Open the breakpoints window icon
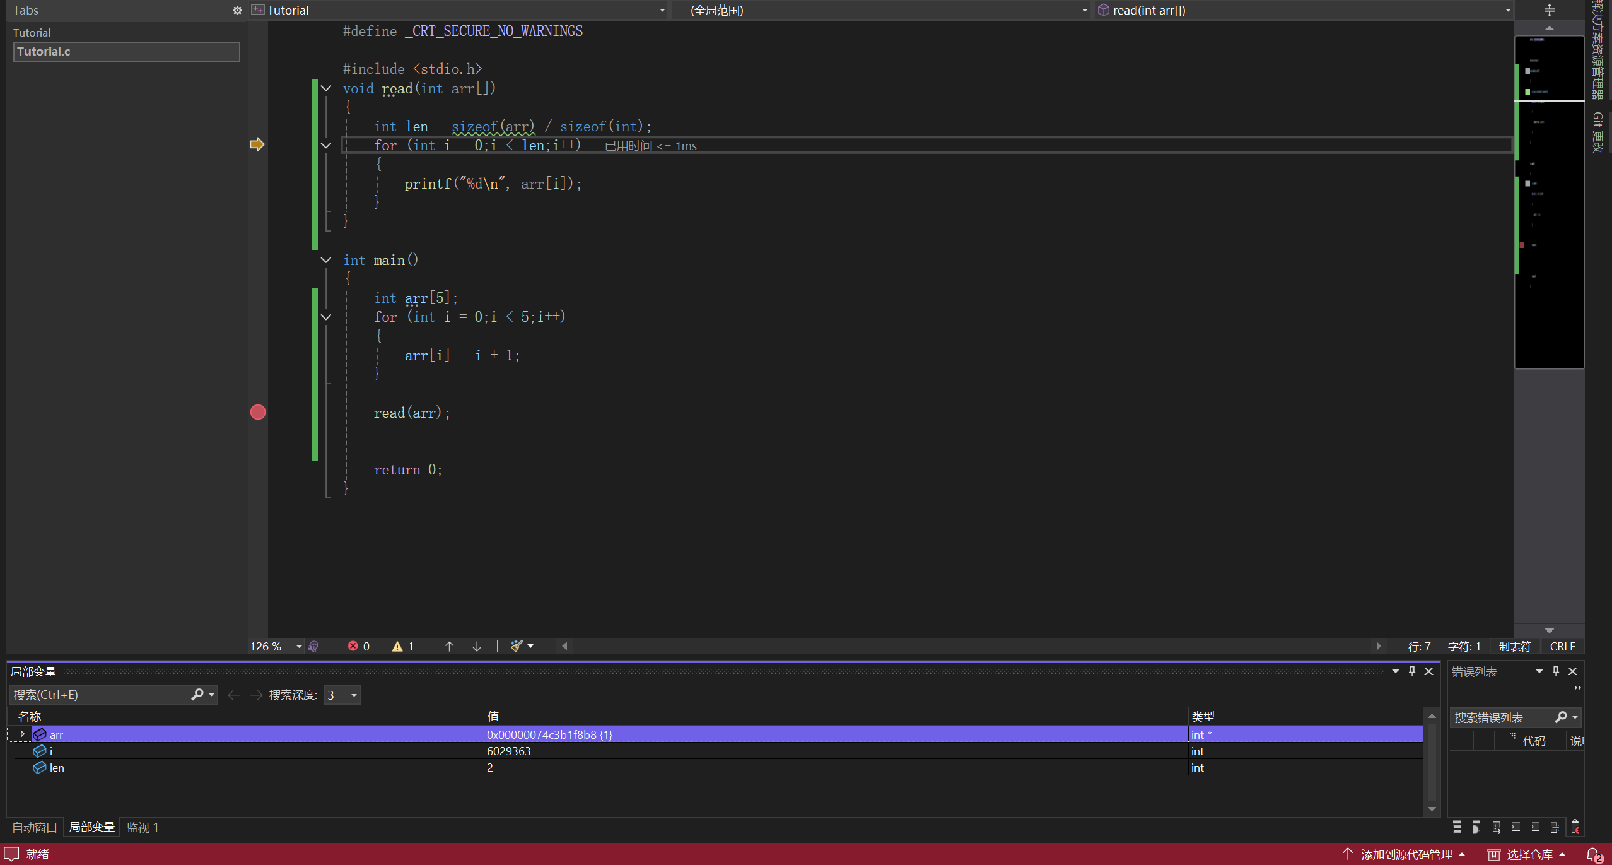Screen dimensions: 1612x865 pos(1476,827)
